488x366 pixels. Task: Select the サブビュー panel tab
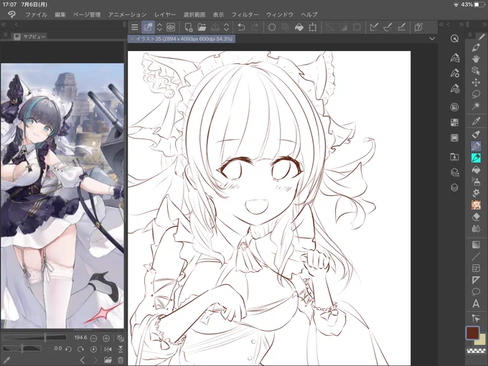(30, 37)
